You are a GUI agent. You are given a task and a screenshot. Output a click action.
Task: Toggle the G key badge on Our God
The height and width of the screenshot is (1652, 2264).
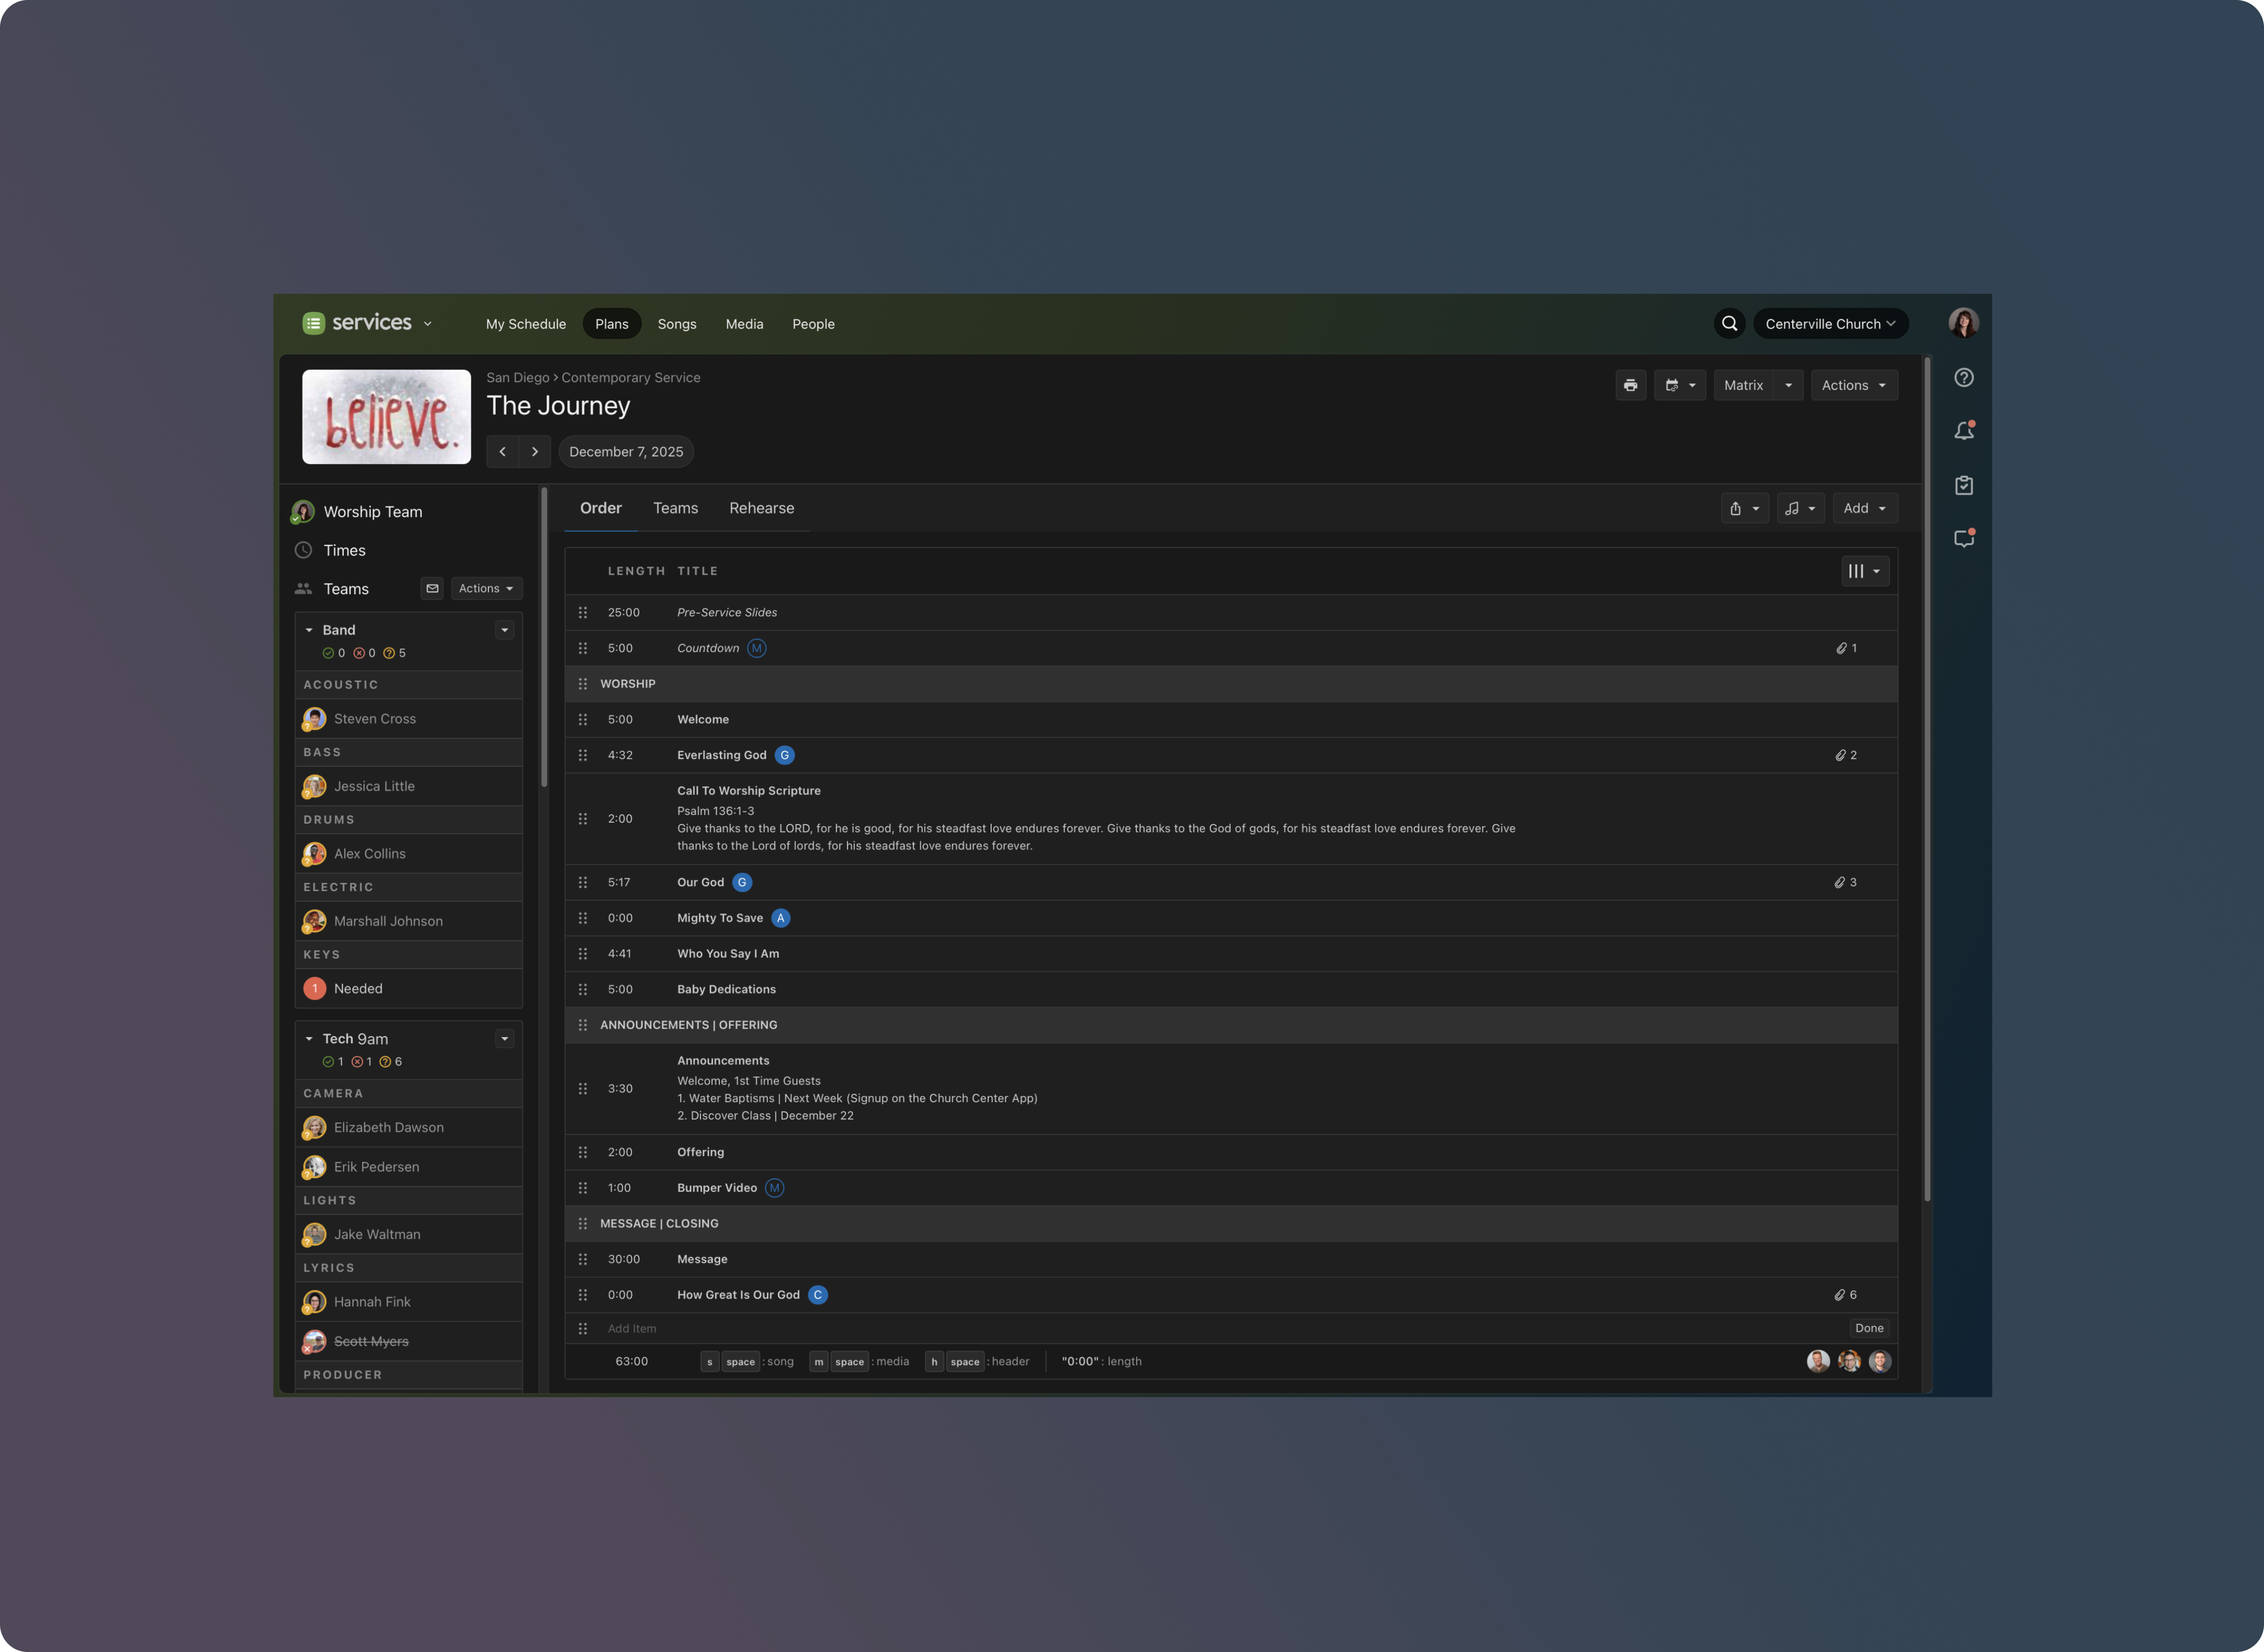click(x=742, y=882)
